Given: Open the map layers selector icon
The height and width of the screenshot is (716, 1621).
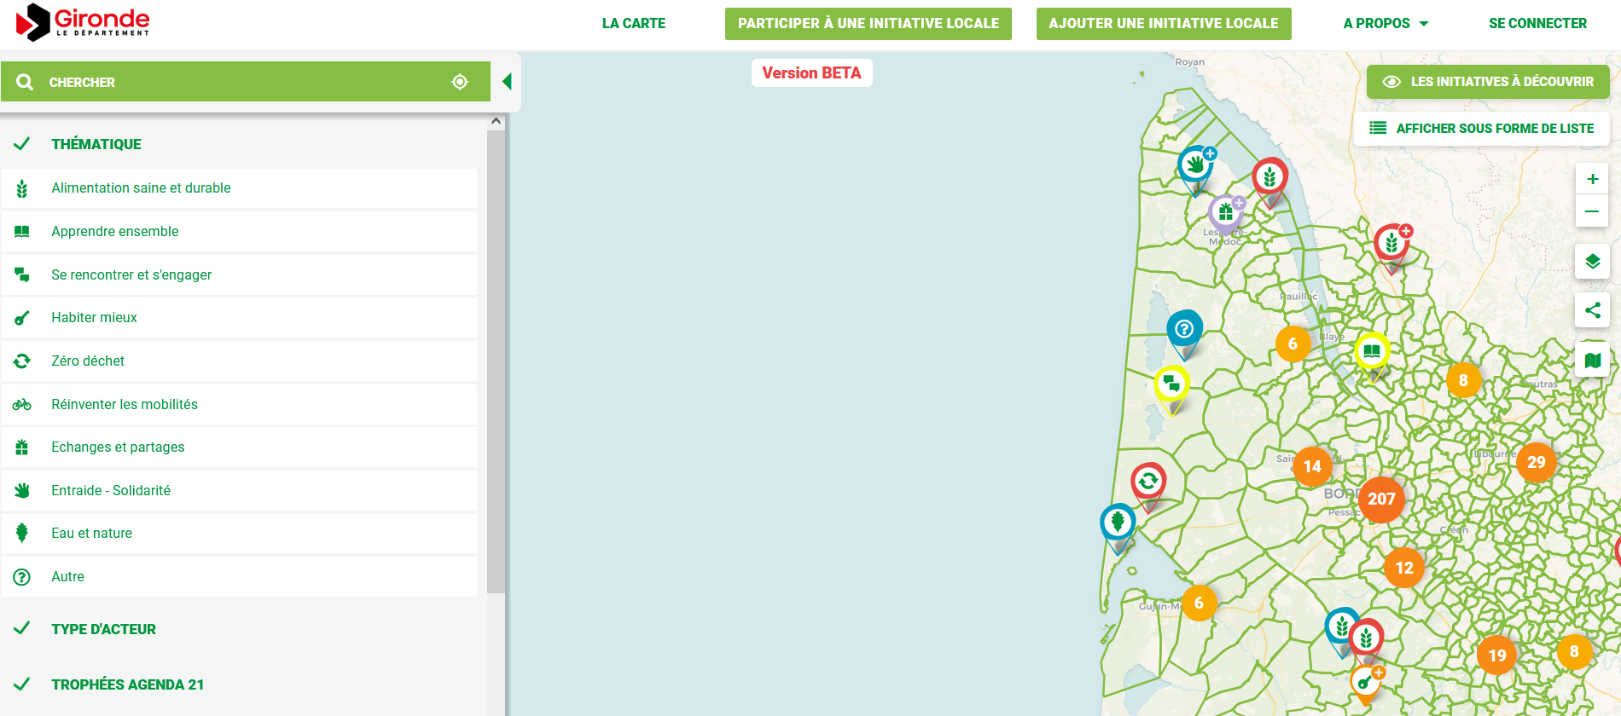Looking at the screenshot, I should tap(1592, 262).
